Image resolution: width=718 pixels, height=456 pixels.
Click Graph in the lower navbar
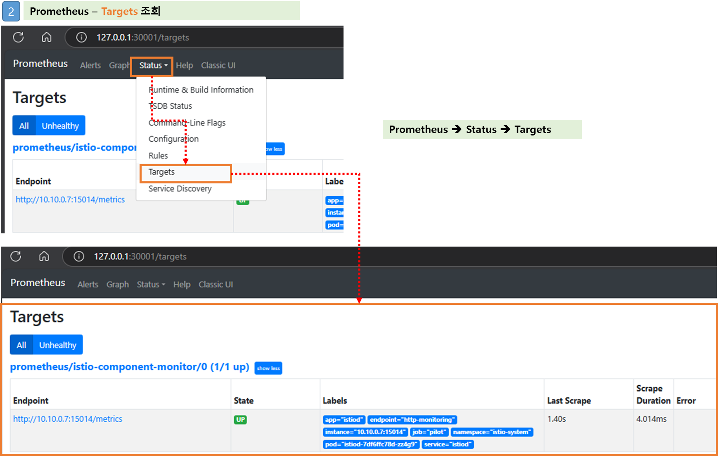click(x=118, y=284)
